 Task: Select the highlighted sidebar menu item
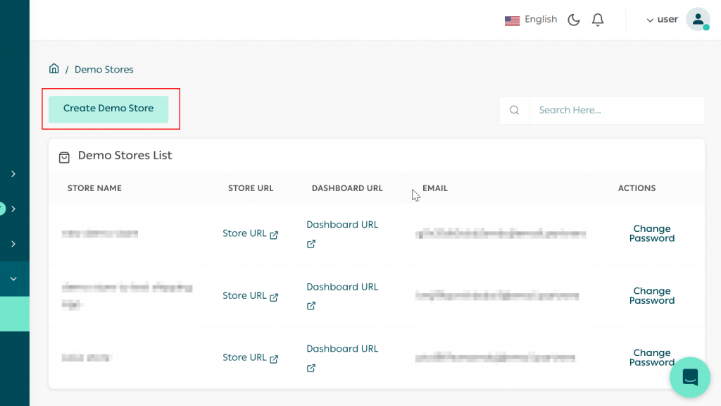click(14, 314)
